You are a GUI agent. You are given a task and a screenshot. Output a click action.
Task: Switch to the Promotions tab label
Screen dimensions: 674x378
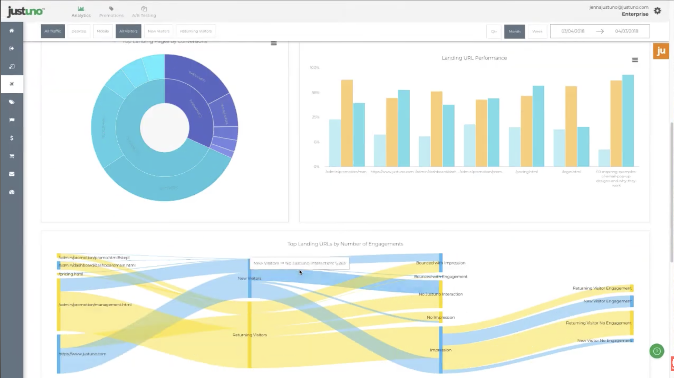click(x=111, y=16)
